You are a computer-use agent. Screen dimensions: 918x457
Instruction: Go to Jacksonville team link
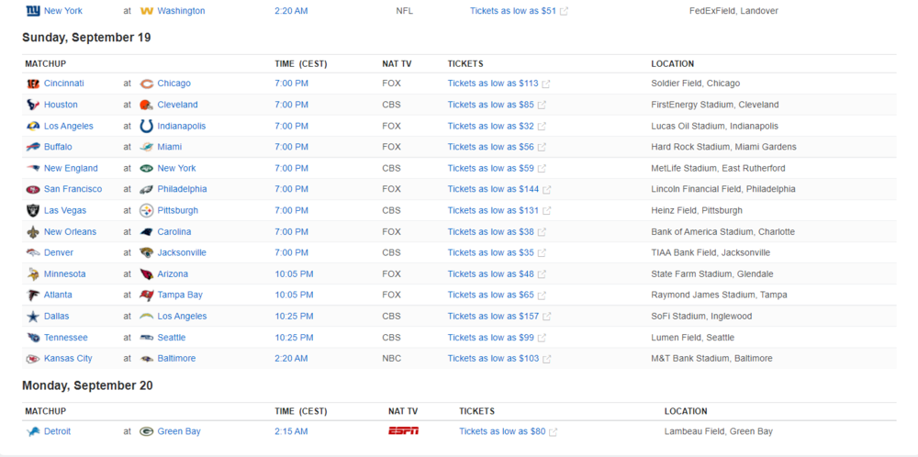click(182, 252)
